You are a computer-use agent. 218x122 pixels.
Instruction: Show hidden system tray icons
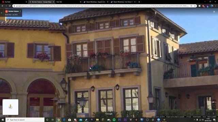(x=194, y=120)
